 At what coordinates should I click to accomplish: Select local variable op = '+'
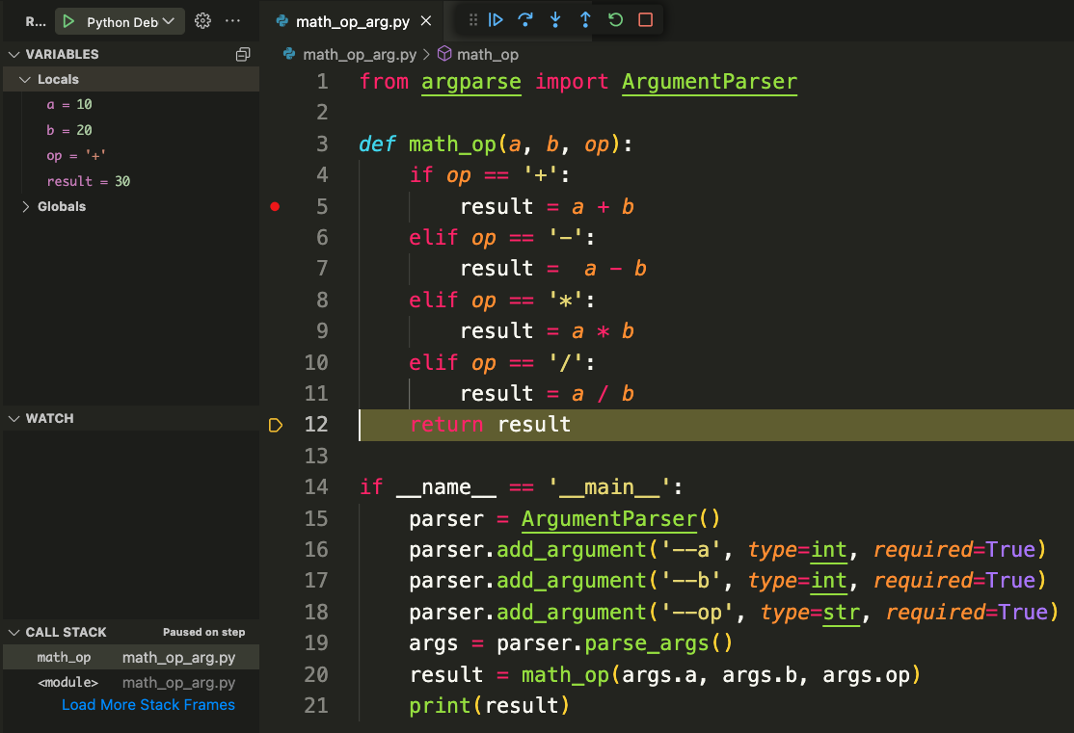pos(76,156)
